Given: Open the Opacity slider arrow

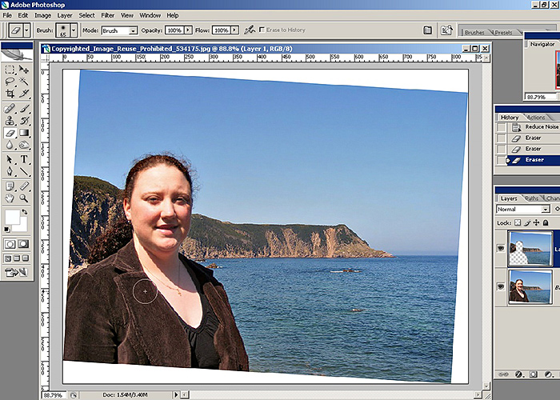Looking at the screenshot, I should 188,30.
